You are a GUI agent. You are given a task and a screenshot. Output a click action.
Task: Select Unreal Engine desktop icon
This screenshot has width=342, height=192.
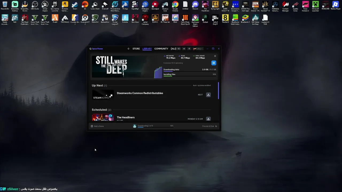pyautogui.click(x=45, y=6)
